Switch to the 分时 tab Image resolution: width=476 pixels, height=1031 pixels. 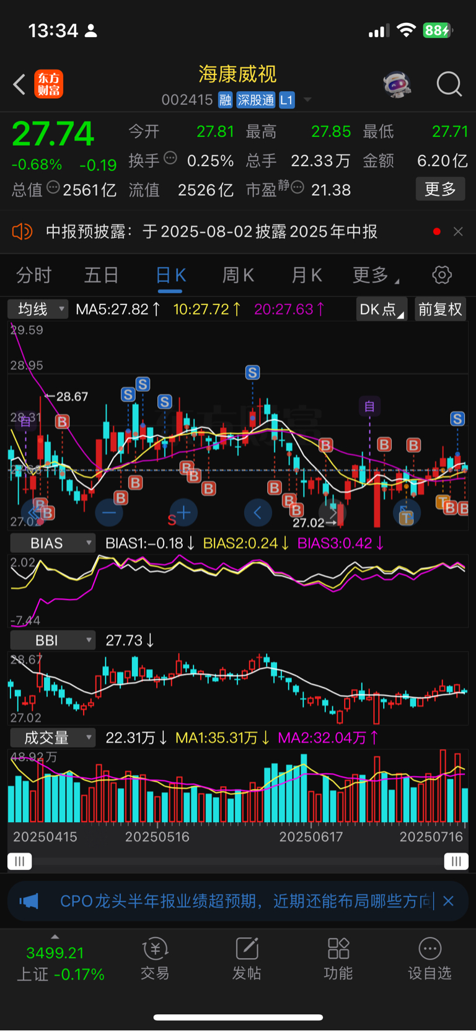pos(33,275)
